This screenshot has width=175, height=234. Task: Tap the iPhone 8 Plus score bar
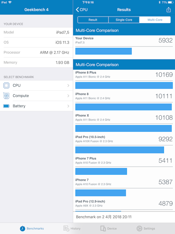(x=124, y=85)
